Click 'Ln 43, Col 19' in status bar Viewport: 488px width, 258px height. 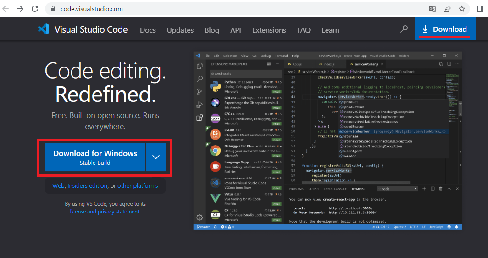click(x=380, y=227)
